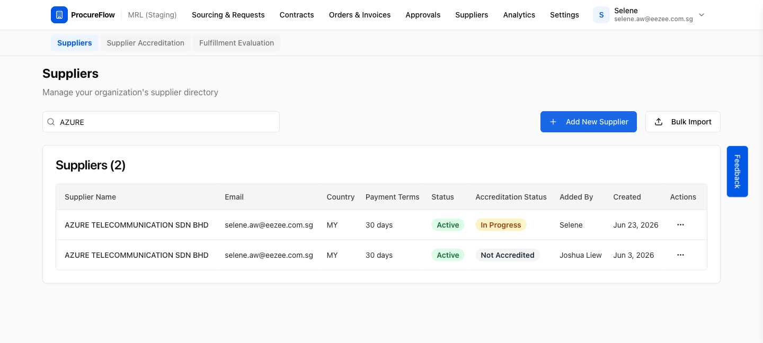Click the In Progress accreditation badge
This screenshot has height=343, width=763.
pyautogui.click(x=501, y=225)
